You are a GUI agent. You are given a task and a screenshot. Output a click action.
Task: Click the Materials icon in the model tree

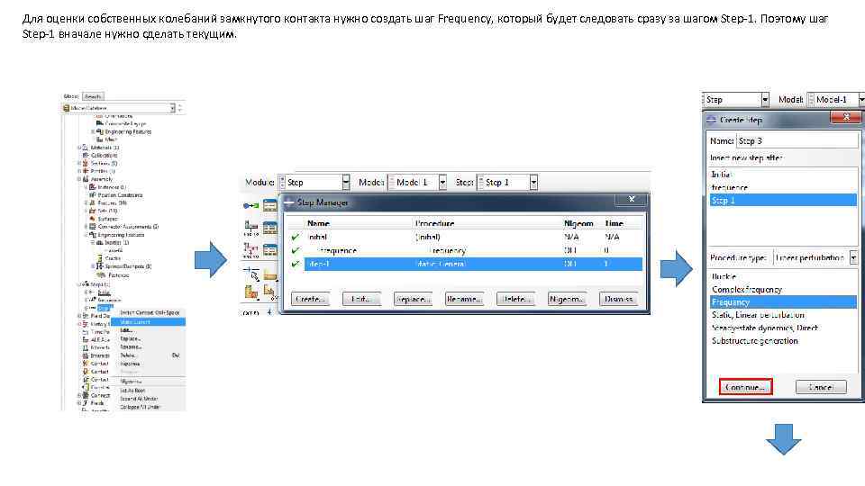85,147
